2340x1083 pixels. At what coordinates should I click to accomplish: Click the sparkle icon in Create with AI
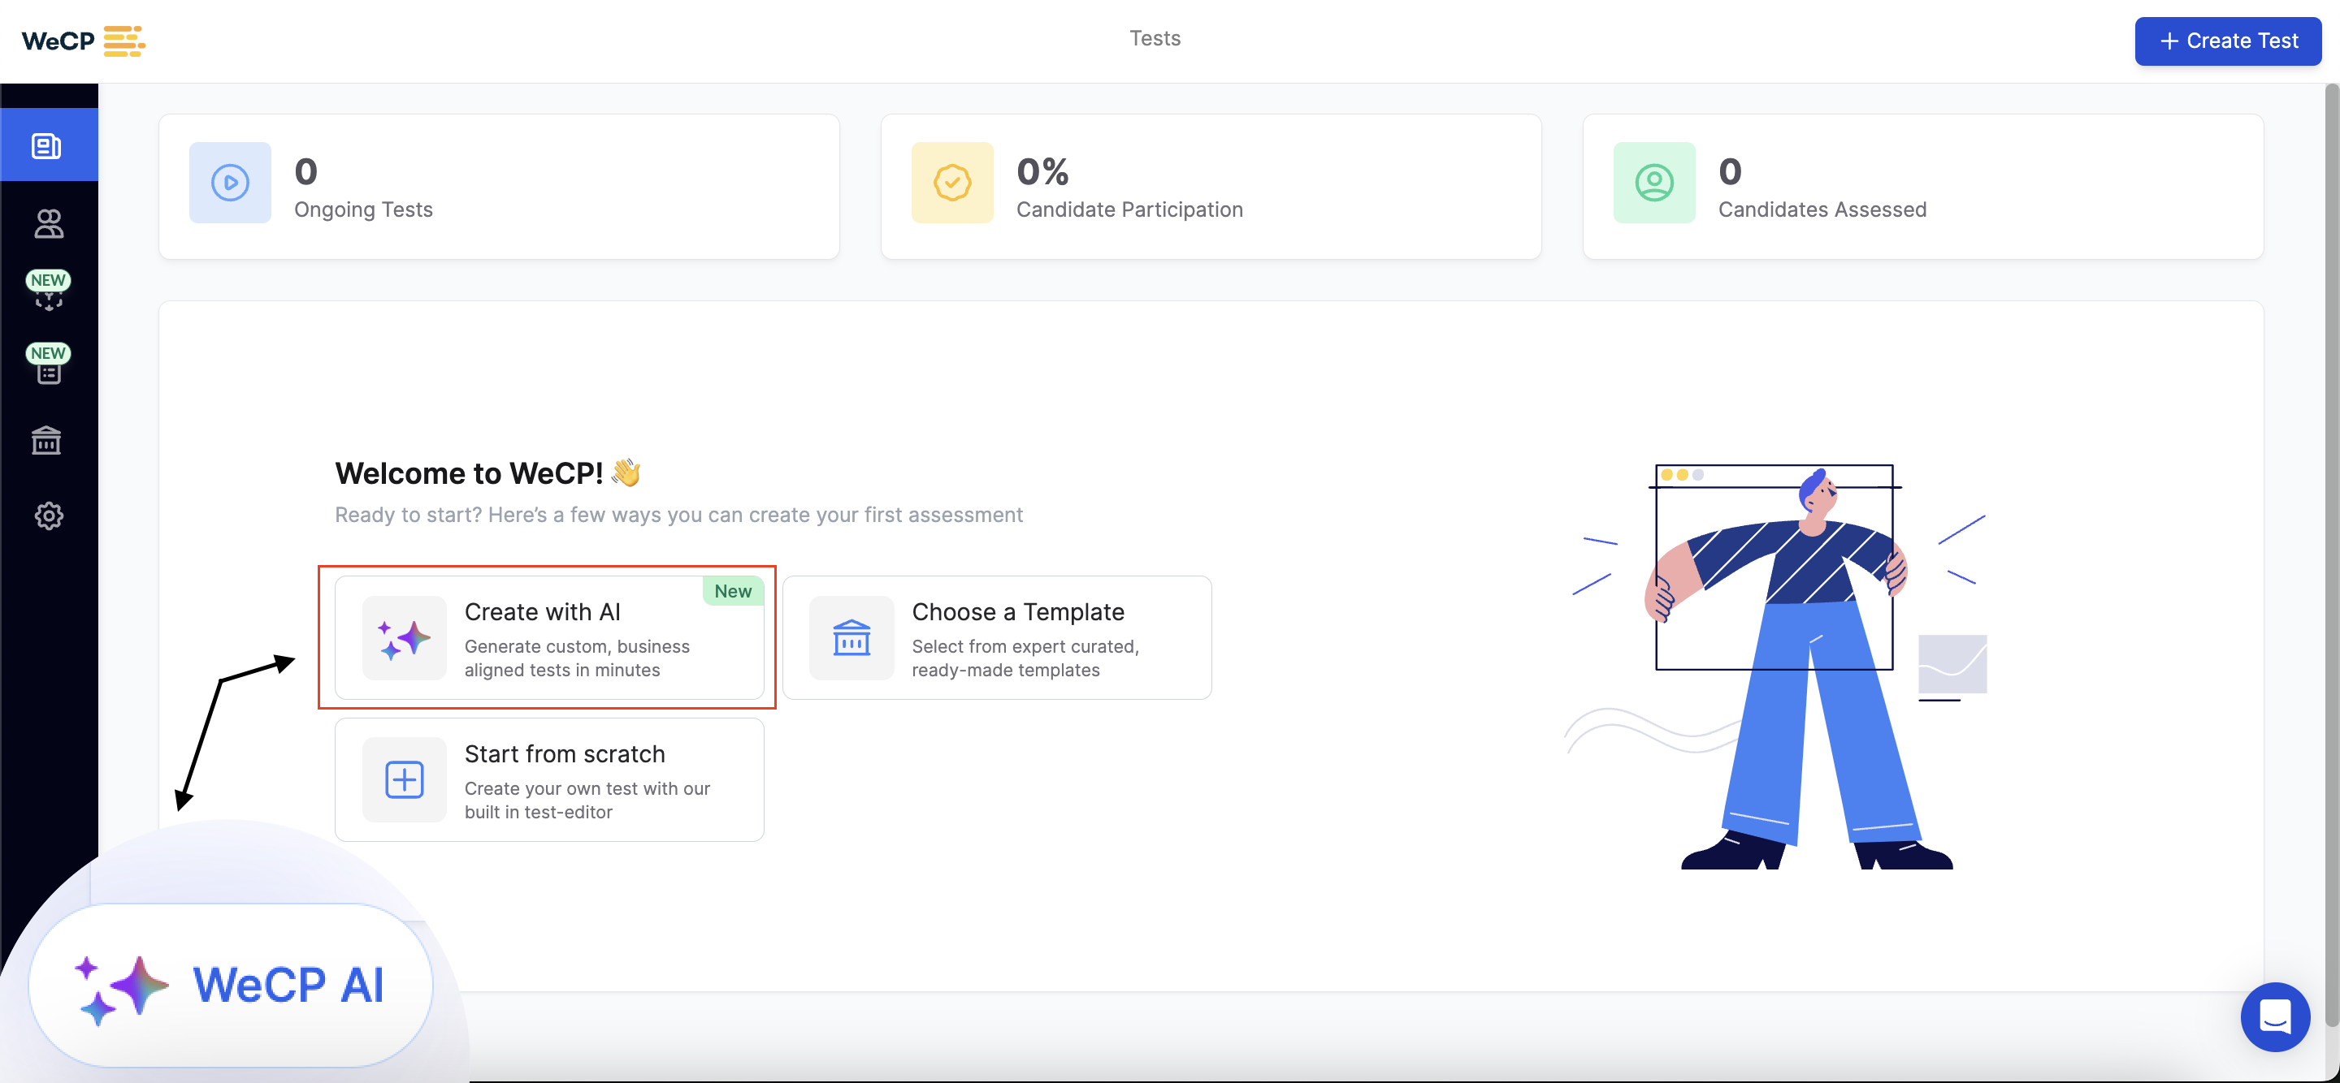coord(405,638)
